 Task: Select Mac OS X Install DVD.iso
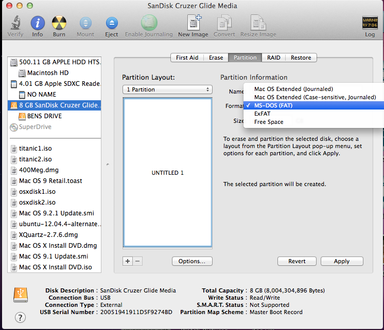click(x=55, y=267)
